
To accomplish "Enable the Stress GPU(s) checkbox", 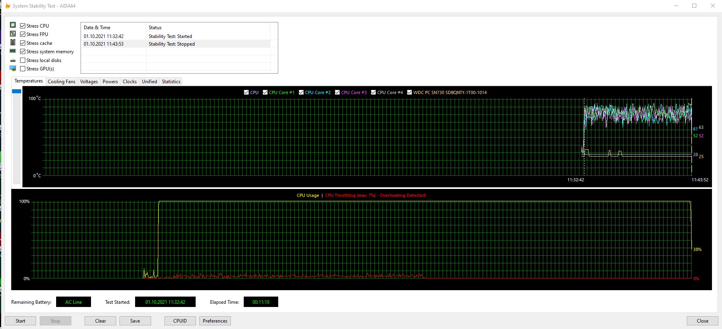I will tap(23, 69).
